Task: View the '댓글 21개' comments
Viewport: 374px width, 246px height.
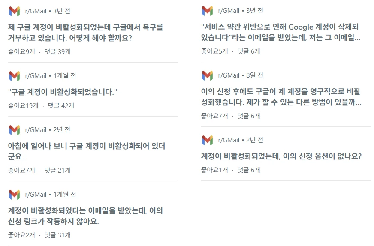Action: pyautogui.click(x=57, y=170)
